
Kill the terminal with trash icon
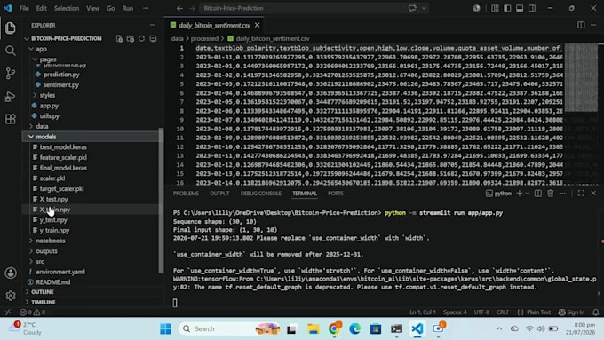(x=551, y=194)
